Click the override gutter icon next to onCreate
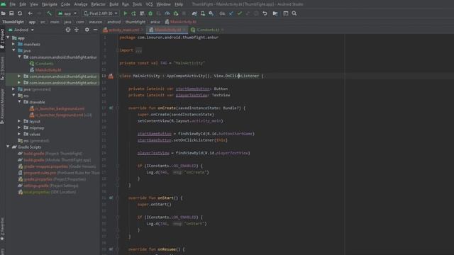The image size is (454, 255). click(111, 108)
